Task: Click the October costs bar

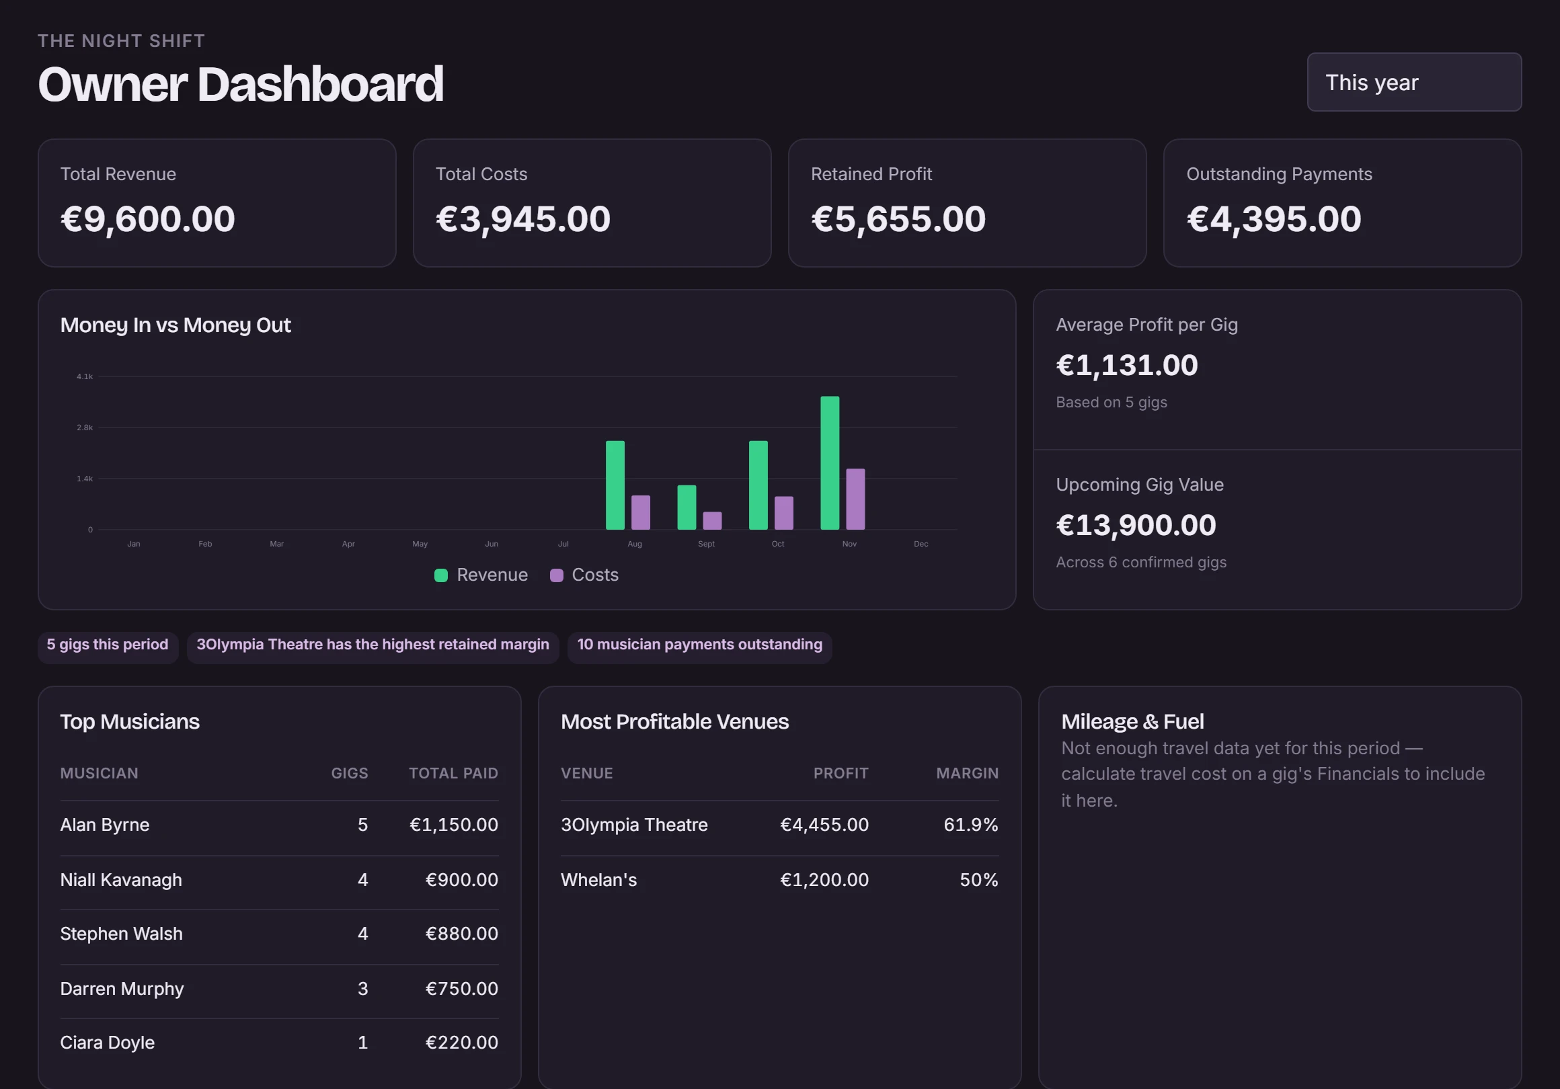Action: click(783, 513)
